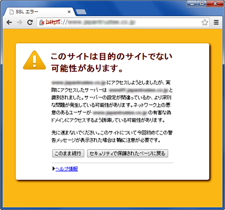The width and height of the screenshot is (225, 210).
Task: Click the browser back arrow
Action: (x=9, y=22)
